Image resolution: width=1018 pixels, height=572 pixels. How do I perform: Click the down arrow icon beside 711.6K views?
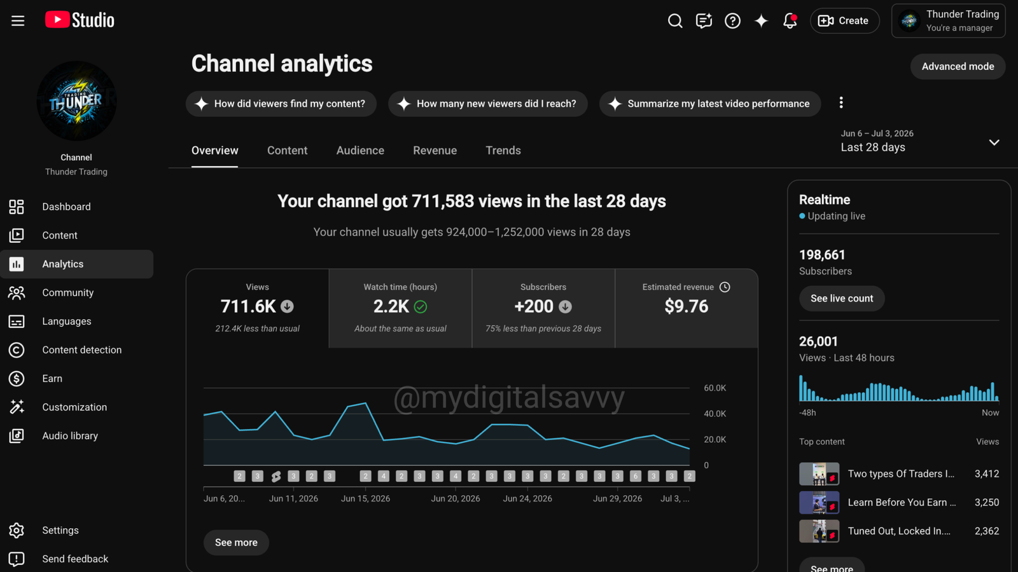[x=288, y=306]
